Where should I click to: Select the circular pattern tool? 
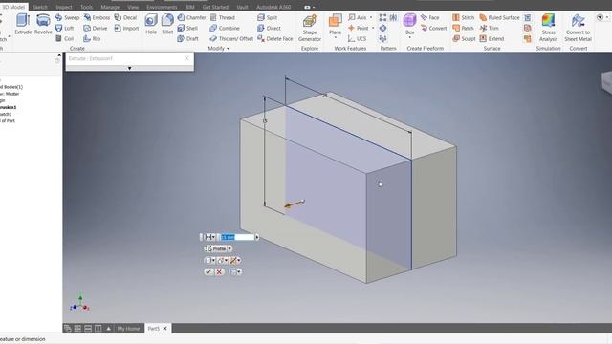[382, 28]
